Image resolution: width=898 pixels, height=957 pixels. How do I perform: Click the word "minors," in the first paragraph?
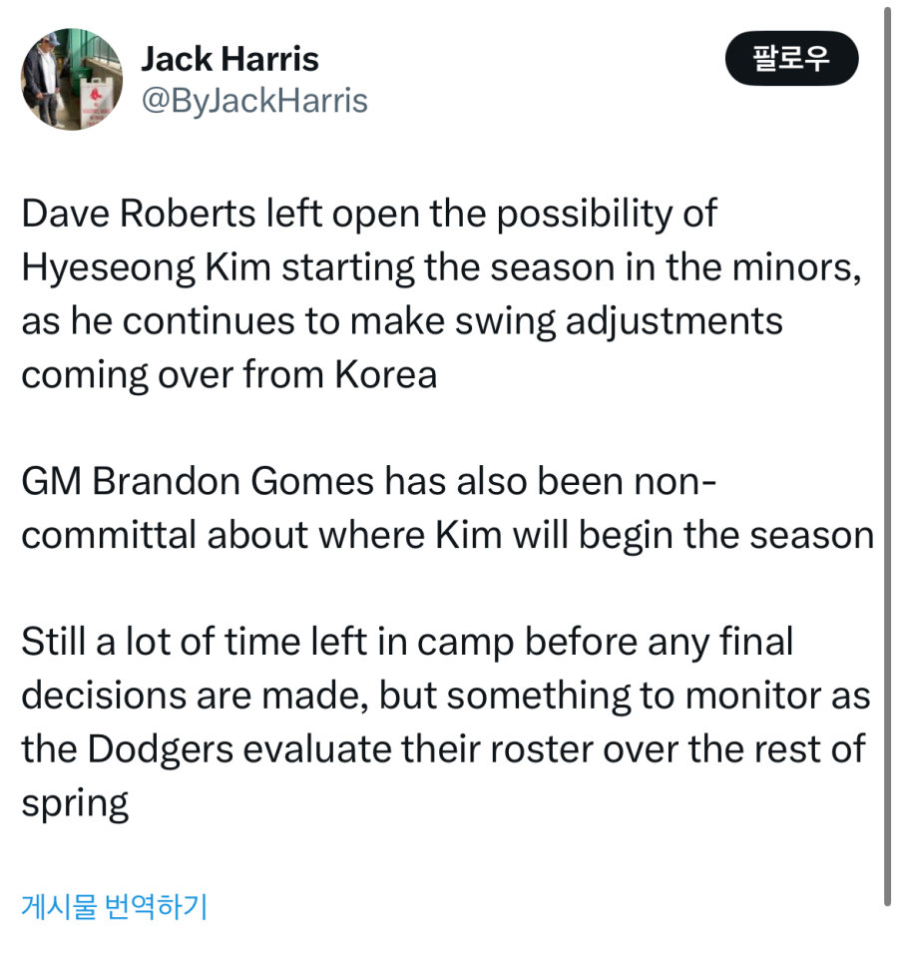pyautogui.click(x=796, y=267)
